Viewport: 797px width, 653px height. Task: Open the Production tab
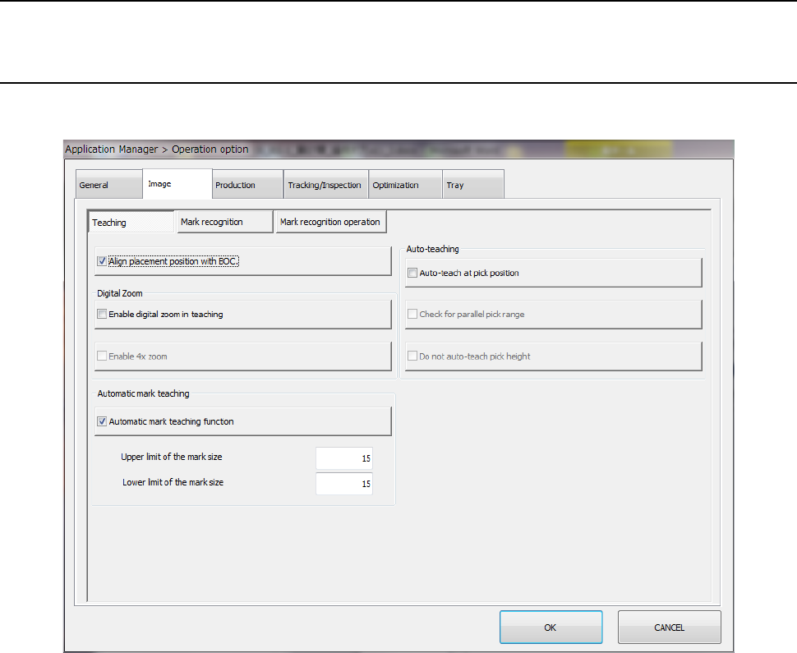pyautogui.click(x=247, y=185)
